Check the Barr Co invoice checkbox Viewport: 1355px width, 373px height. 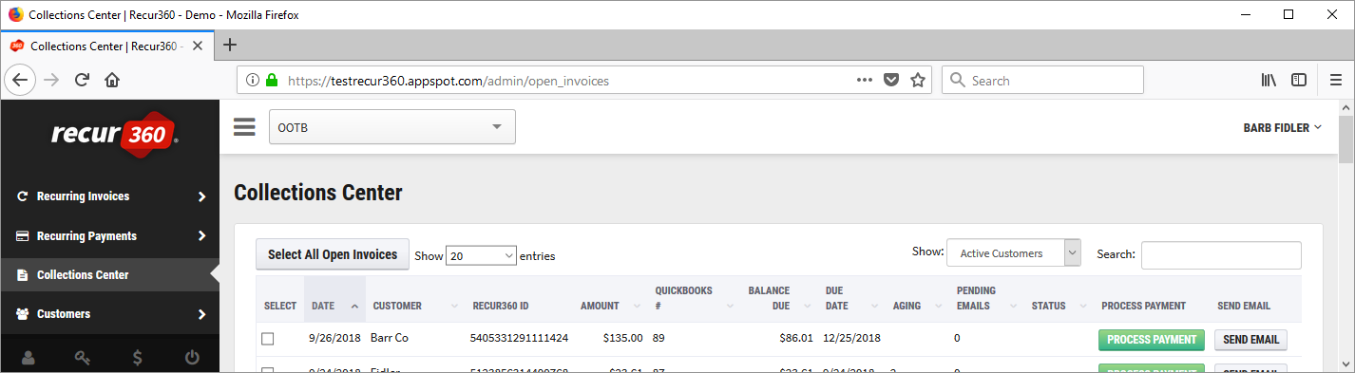click(x=268, y=339)
